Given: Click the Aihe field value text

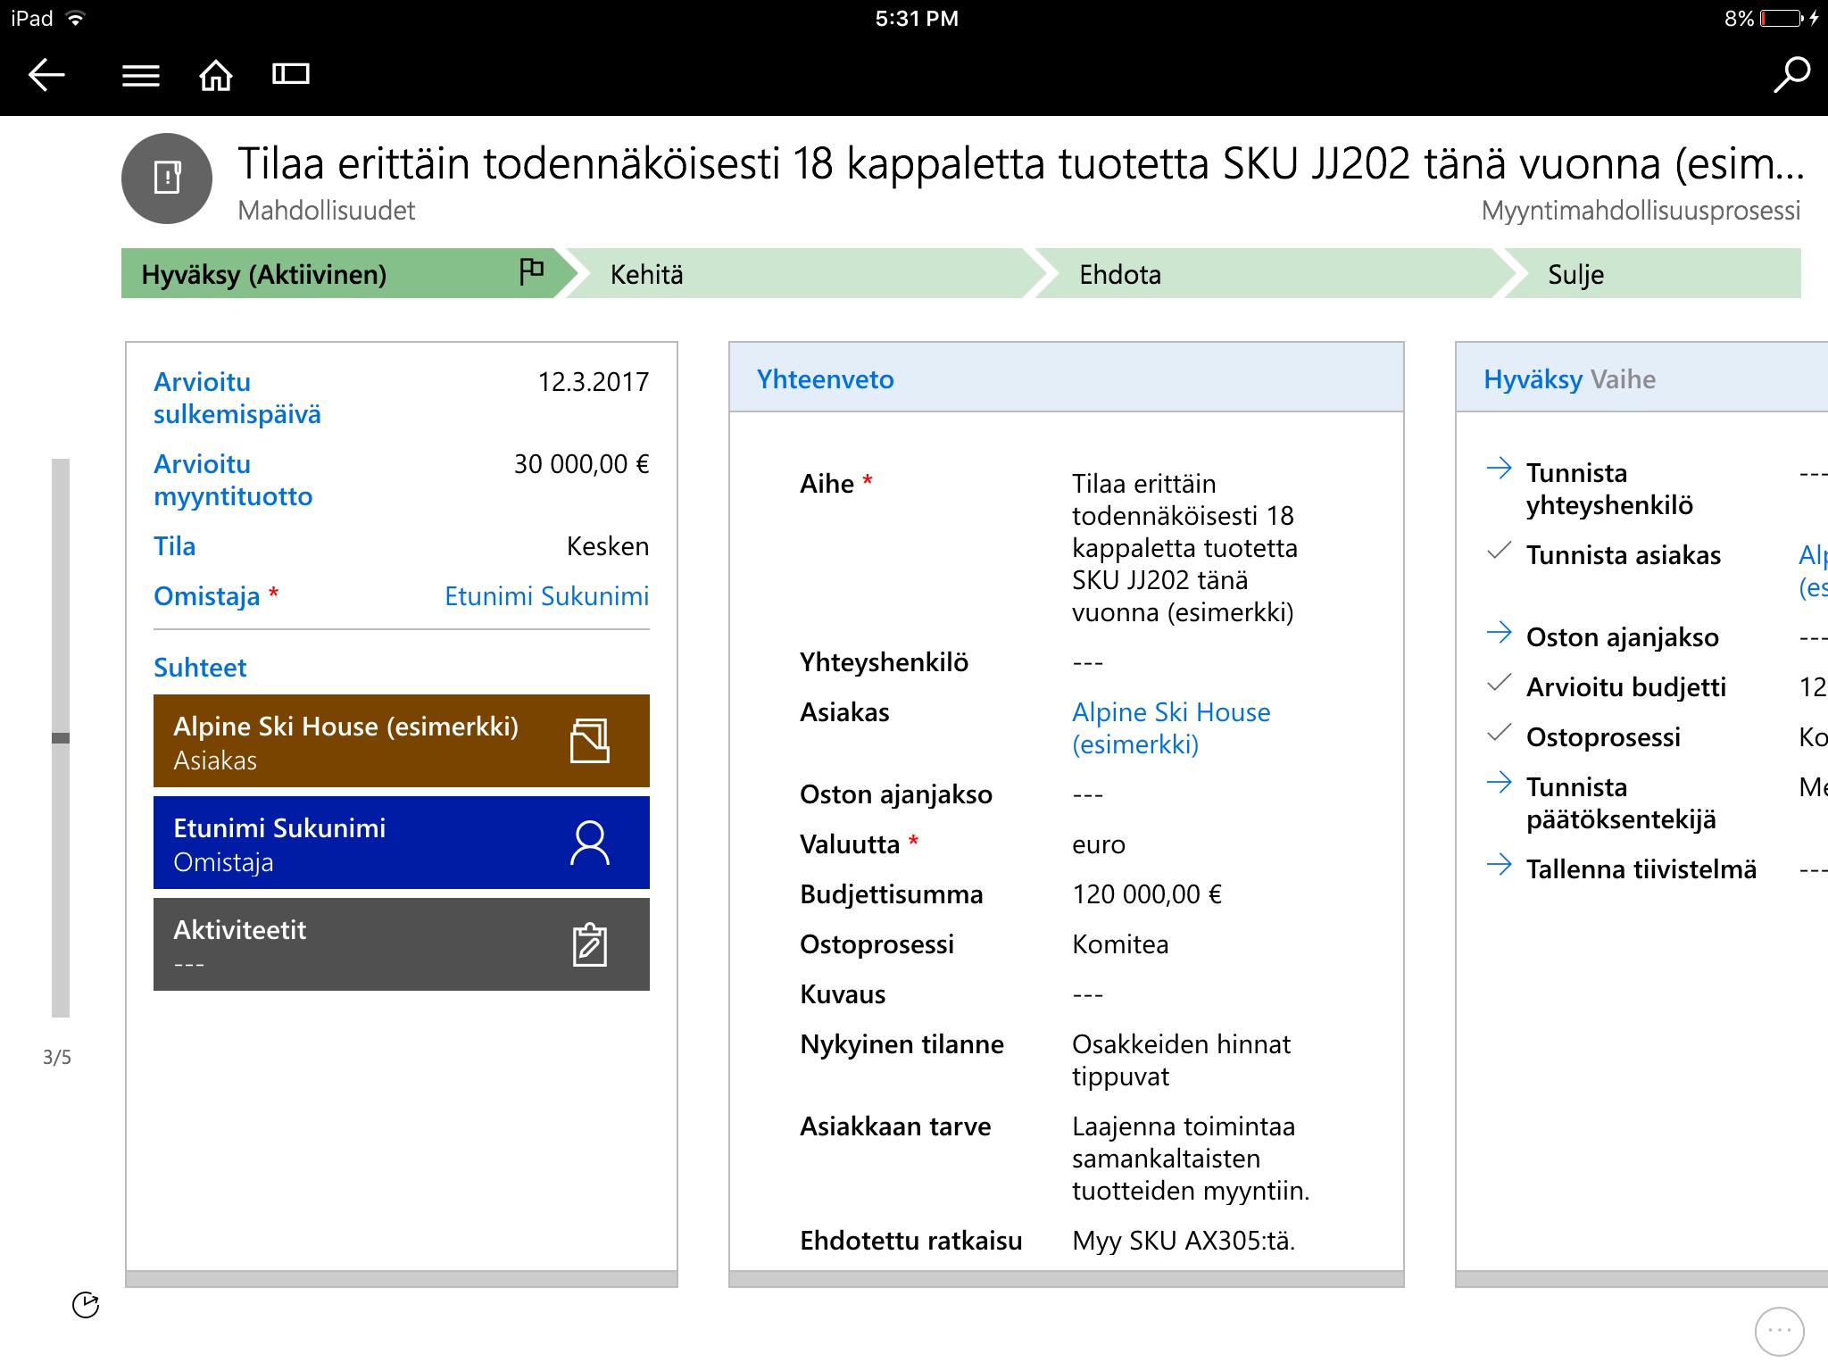Looking at the screenshot, I should [x=1185, y=548].
